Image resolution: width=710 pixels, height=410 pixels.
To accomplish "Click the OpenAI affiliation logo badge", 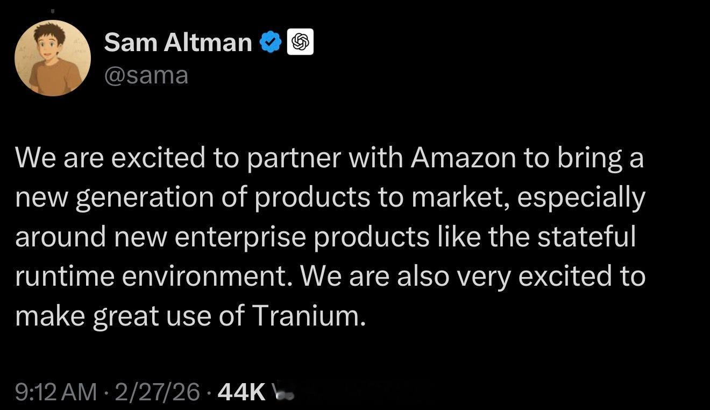I will tap(300, 43).
